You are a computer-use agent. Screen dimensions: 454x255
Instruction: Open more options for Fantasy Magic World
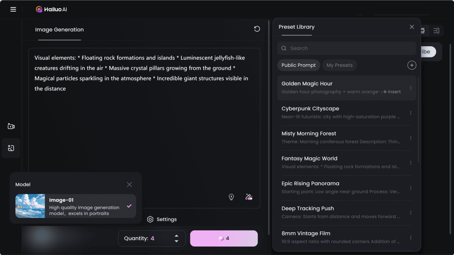tap(411, 163)
